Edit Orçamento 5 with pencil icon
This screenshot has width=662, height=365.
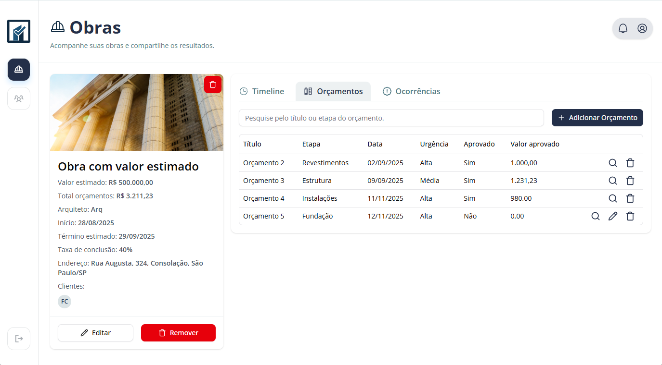[612, 216]
